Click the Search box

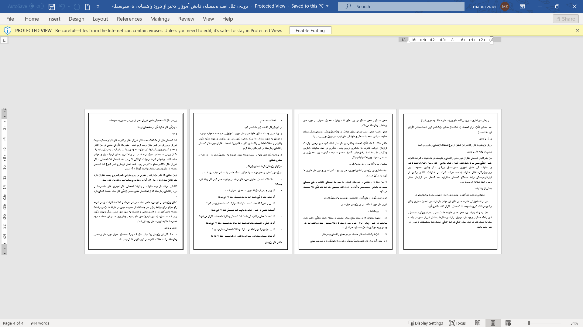[401, 6]
